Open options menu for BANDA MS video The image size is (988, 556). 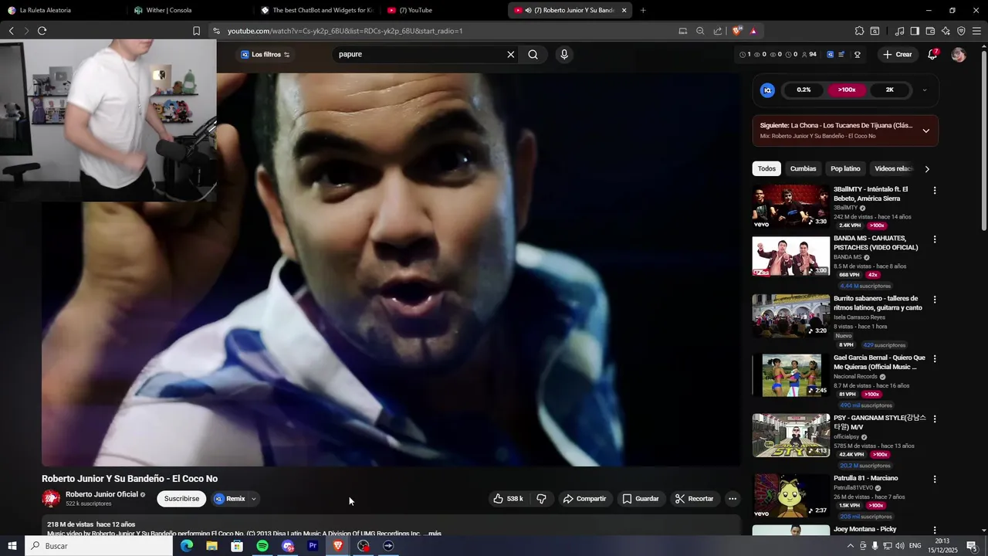point(935,240)
